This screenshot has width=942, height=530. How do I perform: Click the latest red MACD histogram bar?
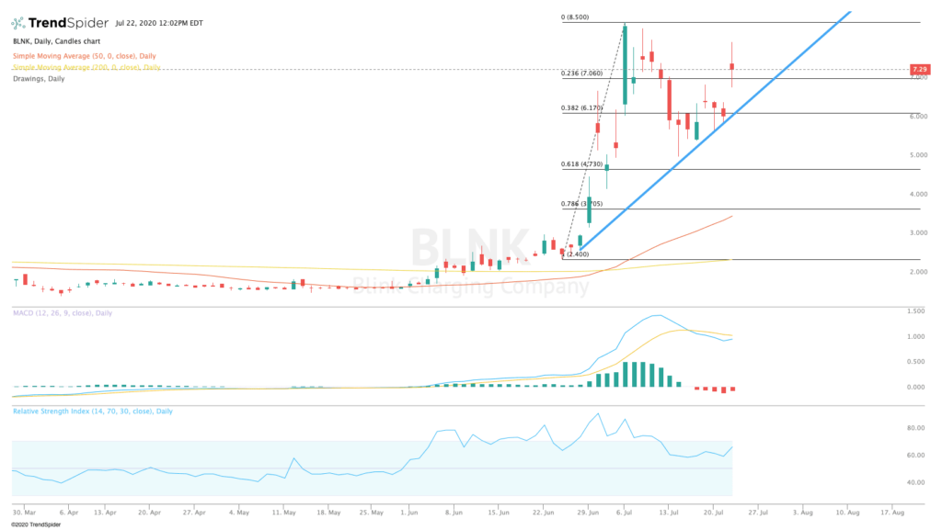tap(733, 389)
